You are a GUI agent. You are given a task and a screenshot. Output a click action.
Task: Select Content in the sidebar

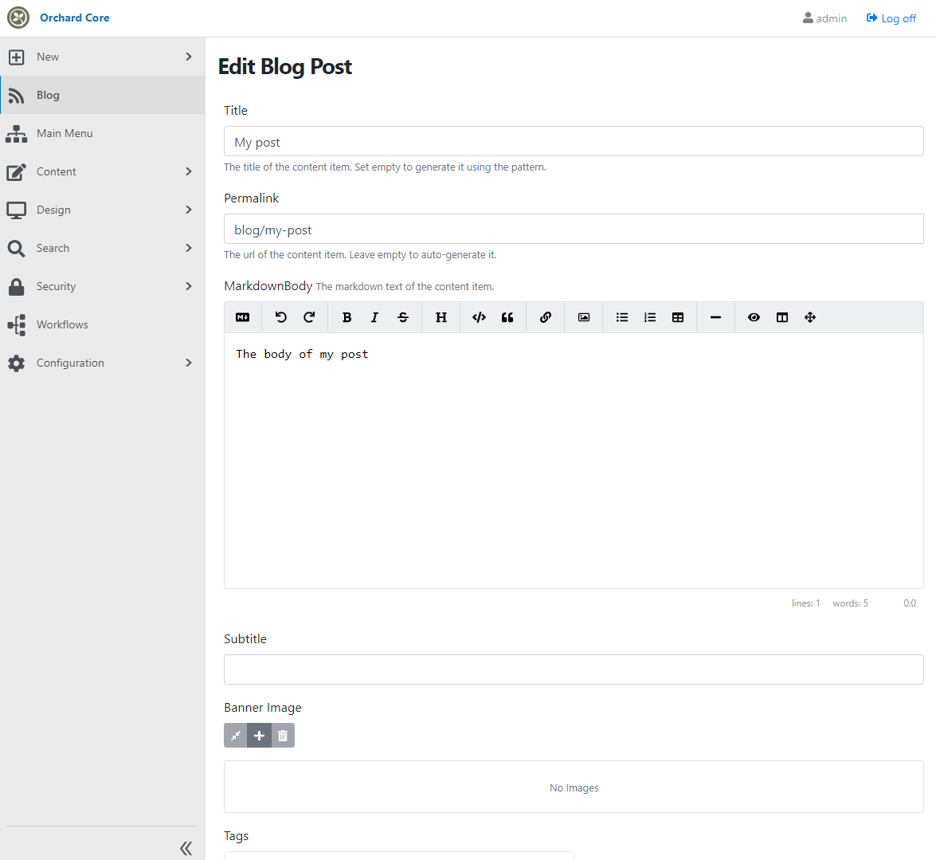click(x=103, y=171)
